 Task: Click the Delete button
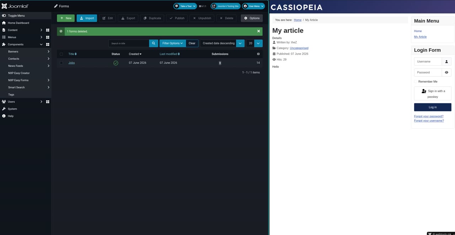(x=226, y=18)
